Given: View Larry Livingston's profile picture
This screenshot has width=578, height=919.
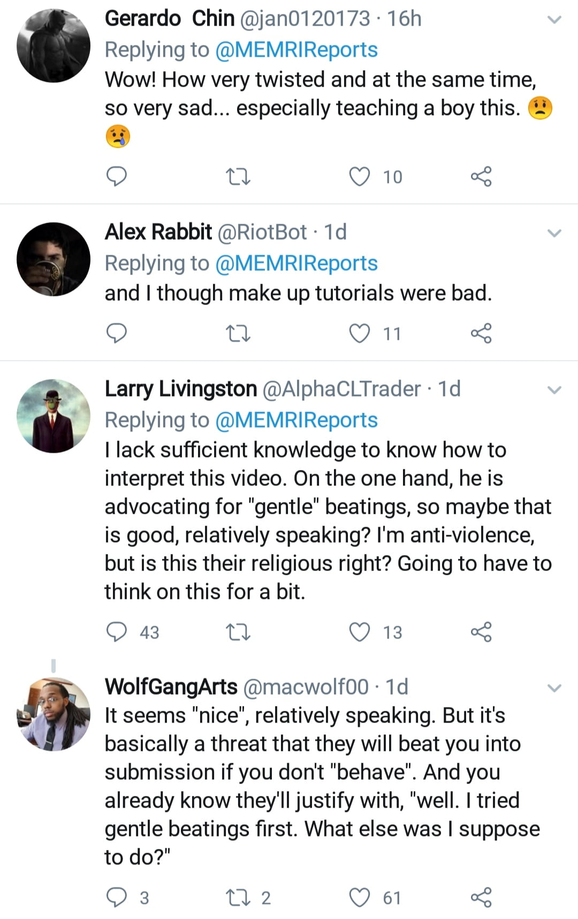Looking at the screenshot, I should point(54,416).
